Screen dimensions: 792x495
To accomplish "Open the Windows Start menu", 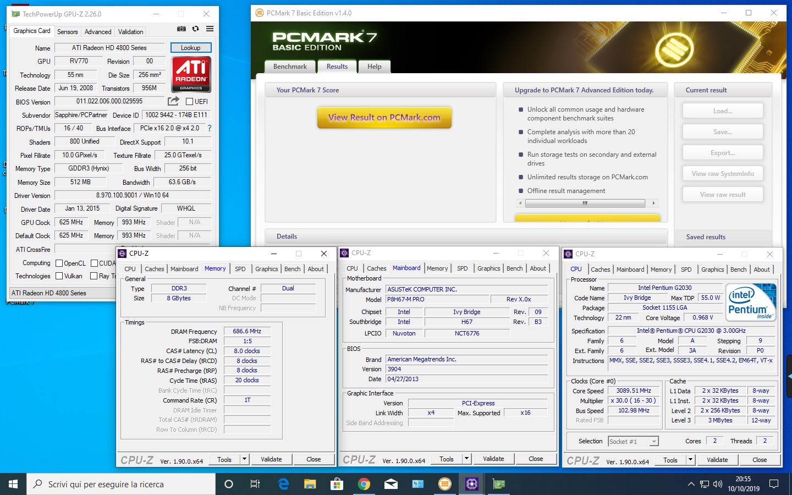I will [13, 484].
